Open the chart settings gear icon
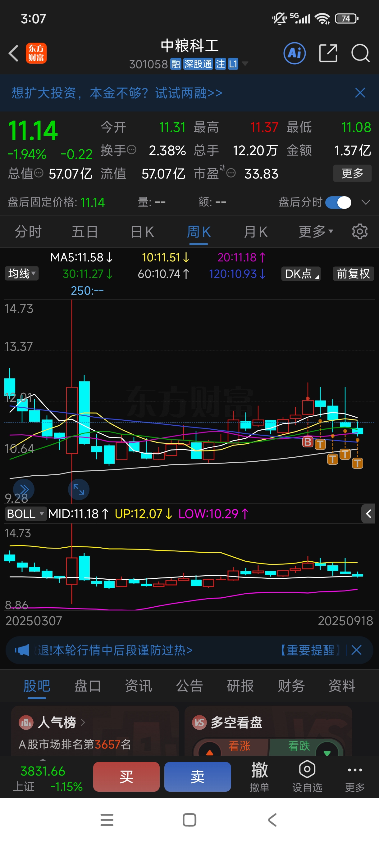Image resolution: width=379 pixels, height=842 pixels. point(360,232)
